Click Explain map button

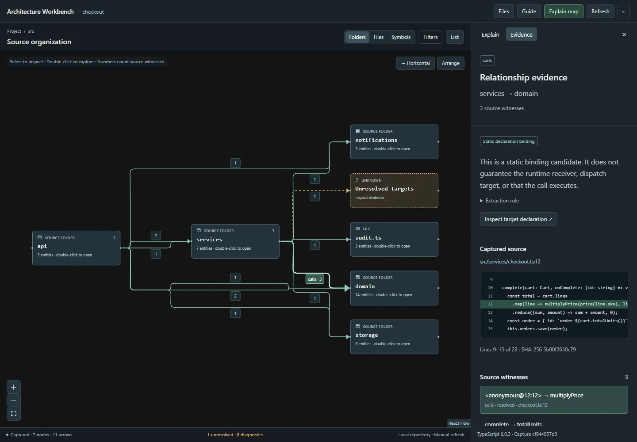tap(564, 11)
